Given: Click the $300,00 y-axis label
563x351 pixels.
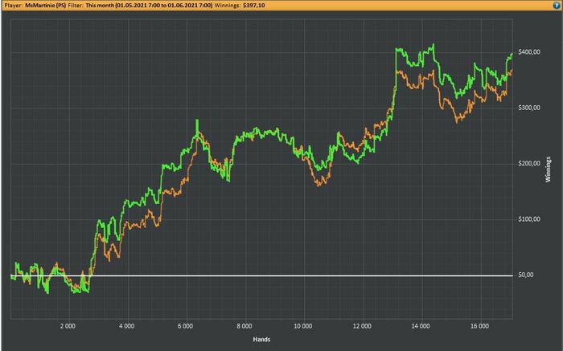Looking at the screenshot, I should [529, 108].
